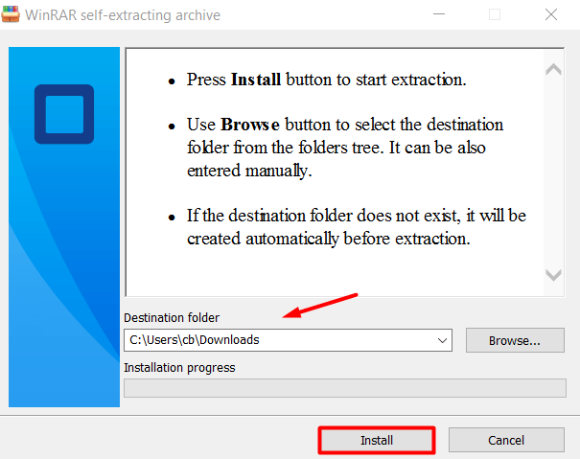Open the Browse... folder picker
The height and width of the screenshot is (459, 580).
click(515, 340)
